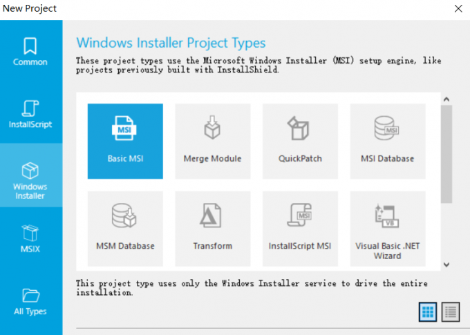
Task: Select the Basic MSI project type
Action: tap(125, 141)
